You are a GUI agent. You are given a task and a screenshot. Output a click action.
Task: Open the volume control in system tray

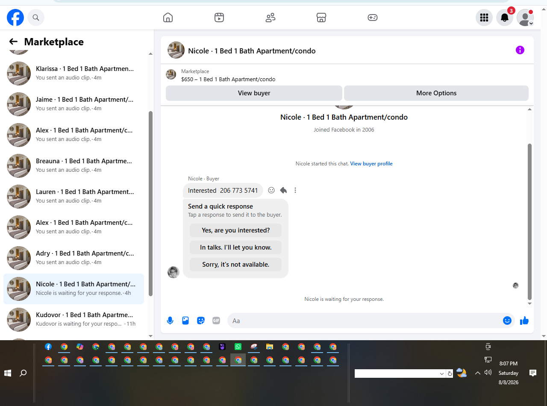click(x=488, y=373)
